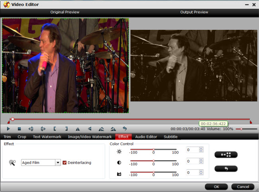The image size is (259, 192).
Task: Apply settings to all with black button
Action: (226, 155)
